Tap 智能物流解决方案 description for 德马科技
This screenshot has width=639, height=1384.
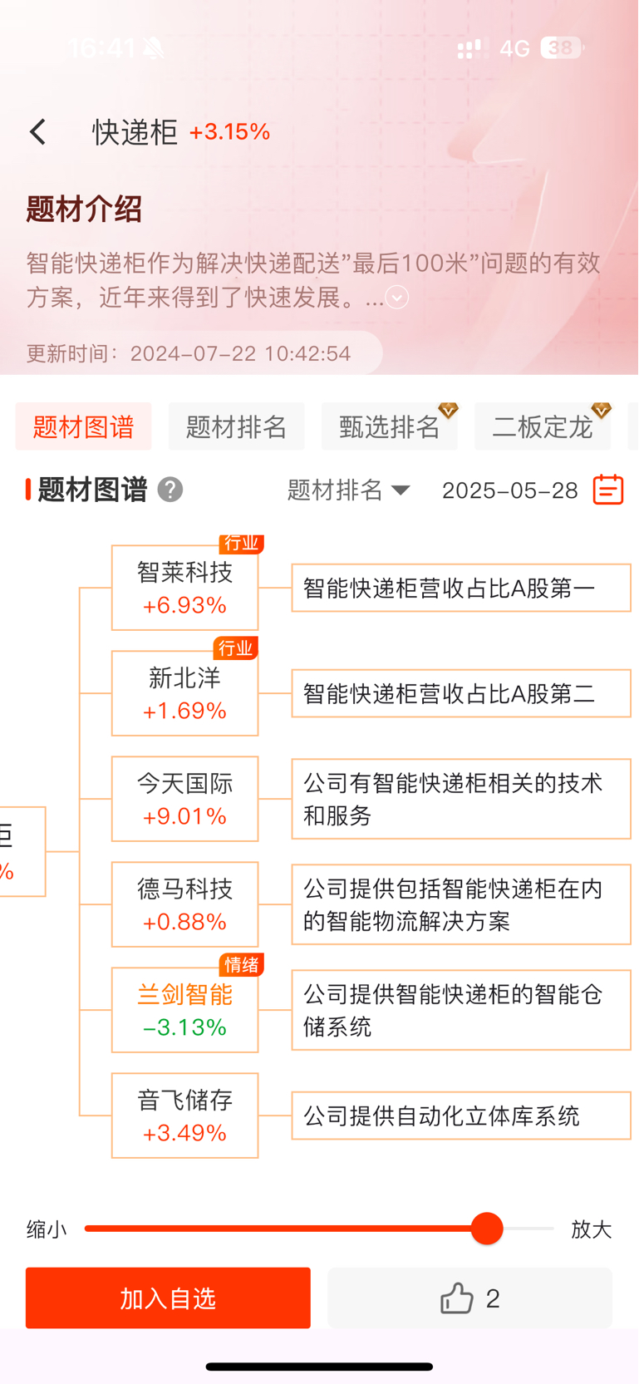tap(461, 904)
